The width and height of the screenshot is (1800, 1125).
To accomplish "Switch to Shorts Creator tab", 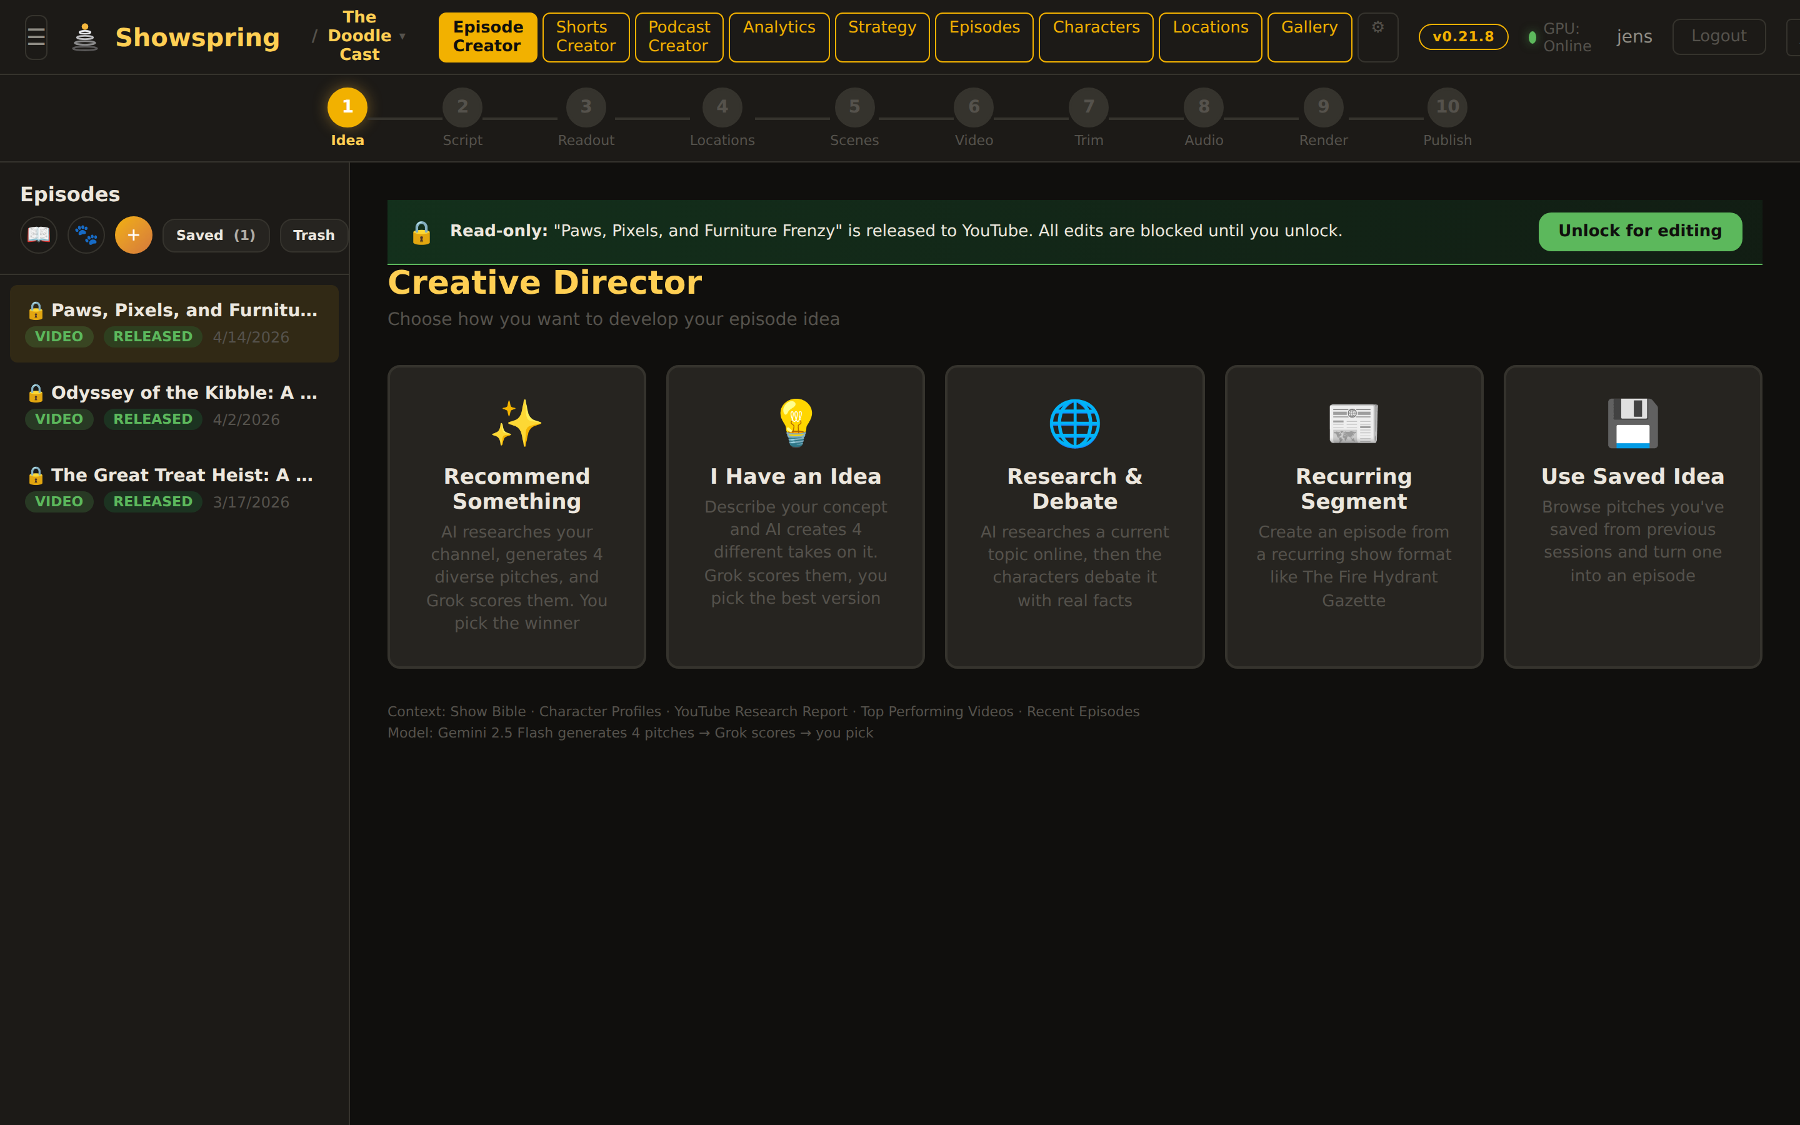I will (x=586, y=36).
